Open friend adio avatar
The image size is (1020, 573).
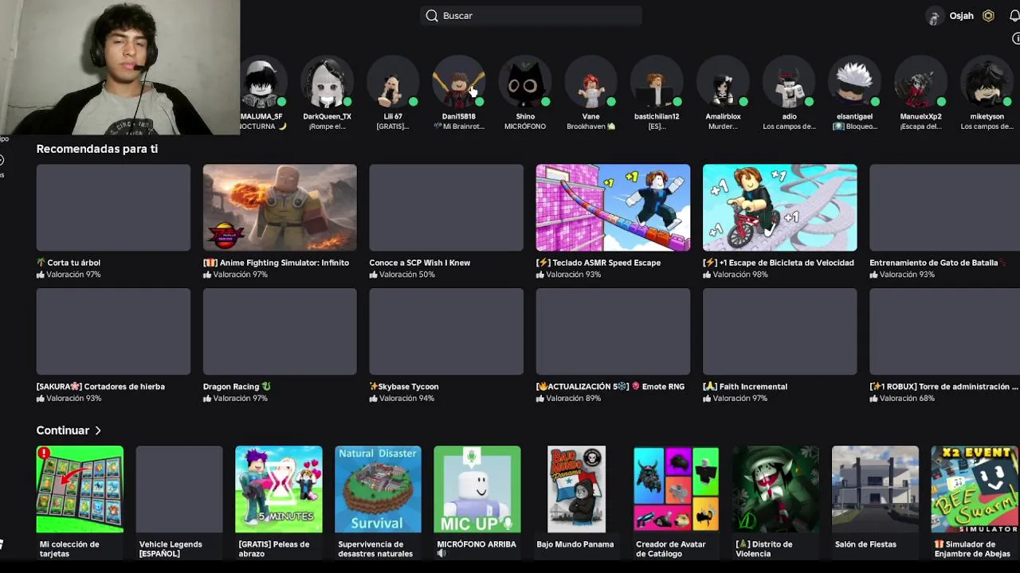point(789,83)
